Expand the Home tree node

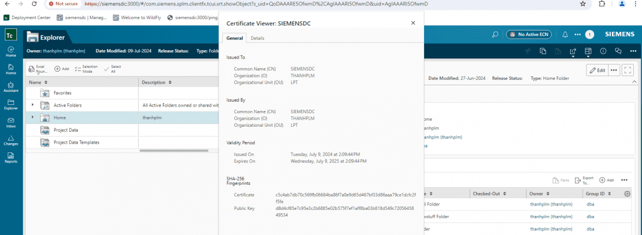(x=33, y=117)
